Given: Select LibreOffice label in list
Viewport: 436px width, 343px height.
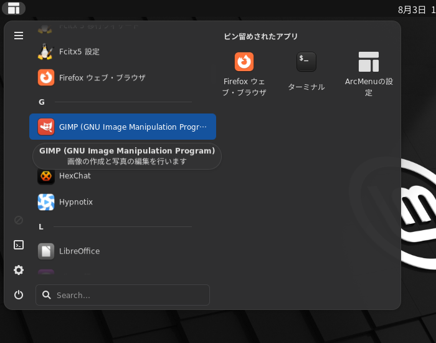Looking at the screenshot, I should pos(80,251).
